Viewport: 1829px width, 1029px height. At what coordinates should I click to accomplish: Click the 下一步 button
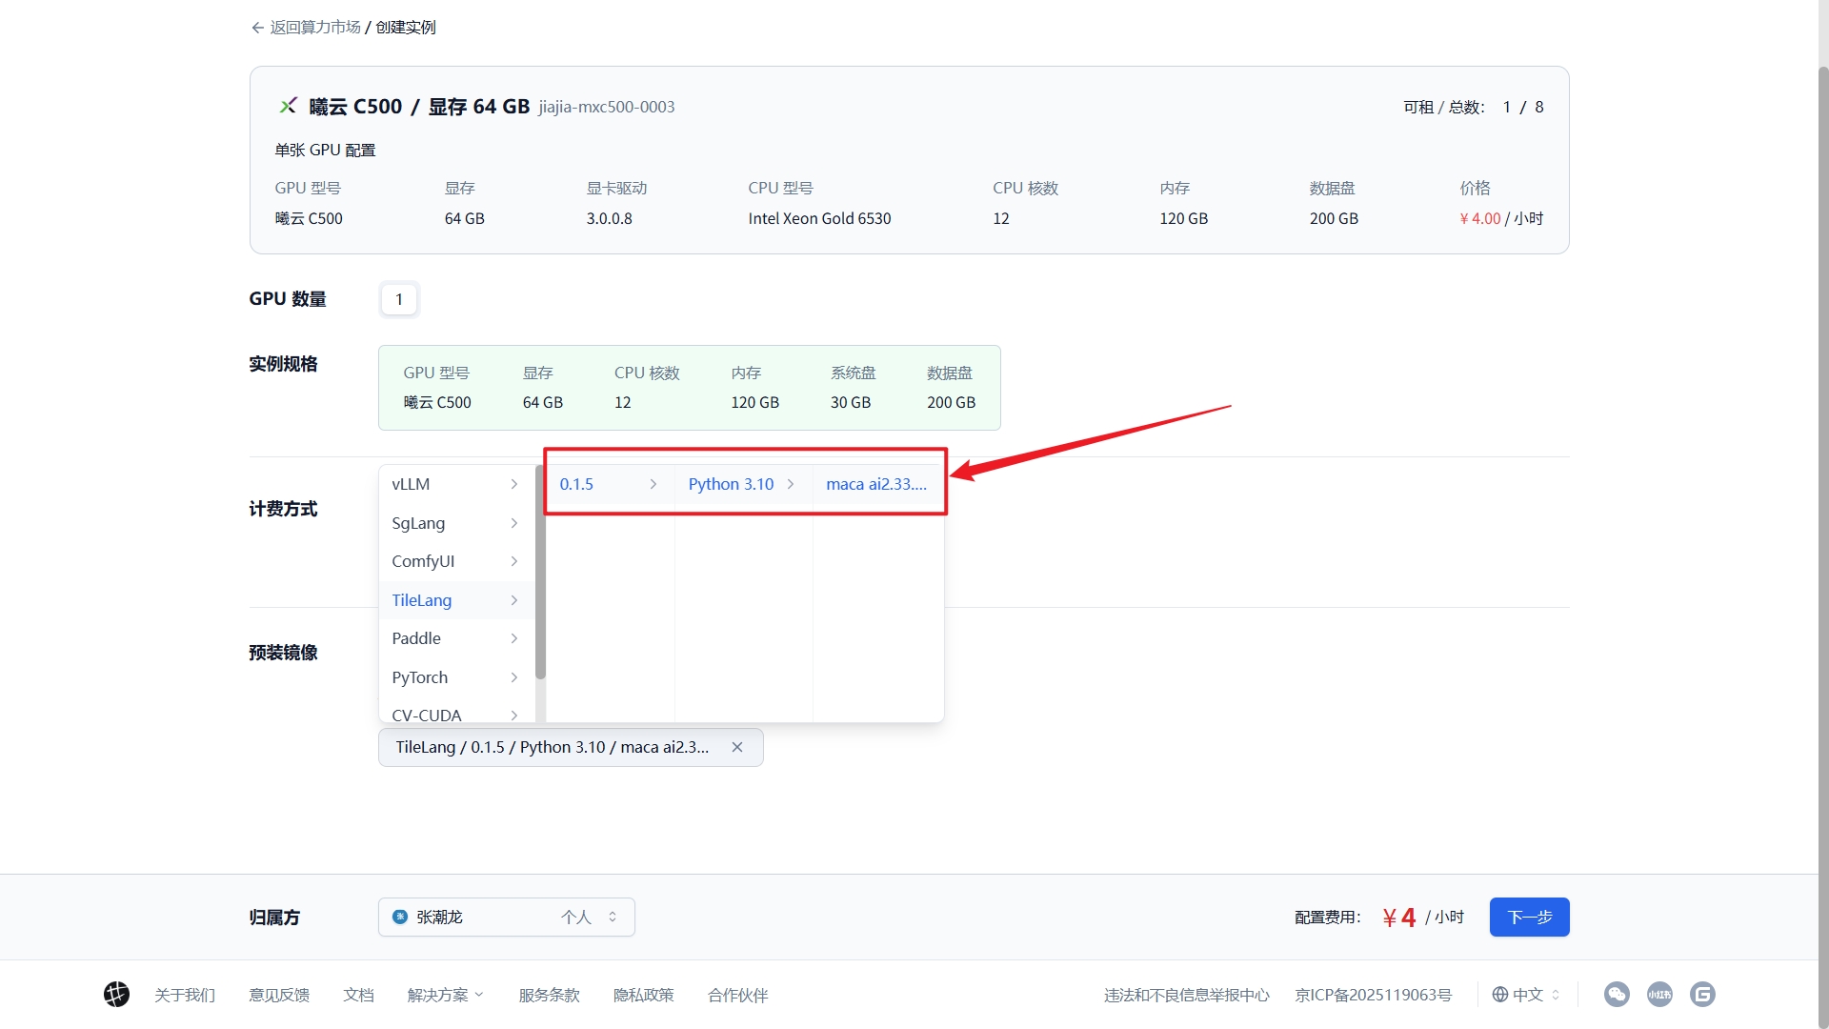(1529, 917)
